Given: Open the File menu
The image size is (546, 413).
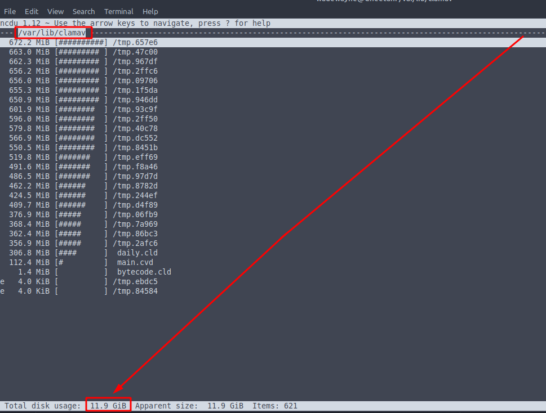Looking at the screenshot, I should [10, 11].
